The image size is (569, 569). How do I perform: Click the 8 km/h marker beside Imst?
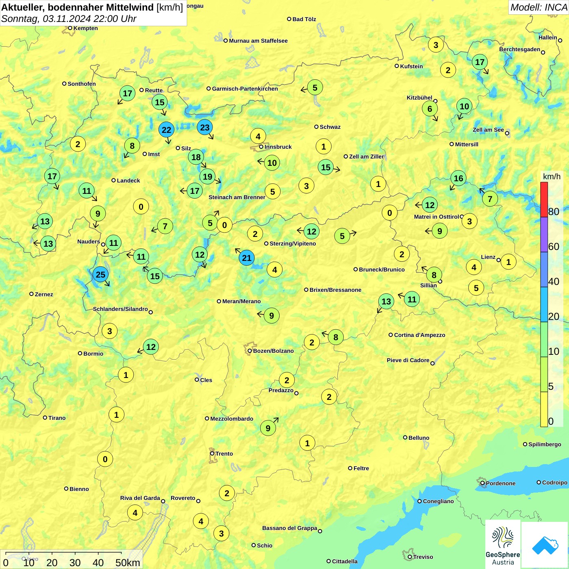coord(132,146)
